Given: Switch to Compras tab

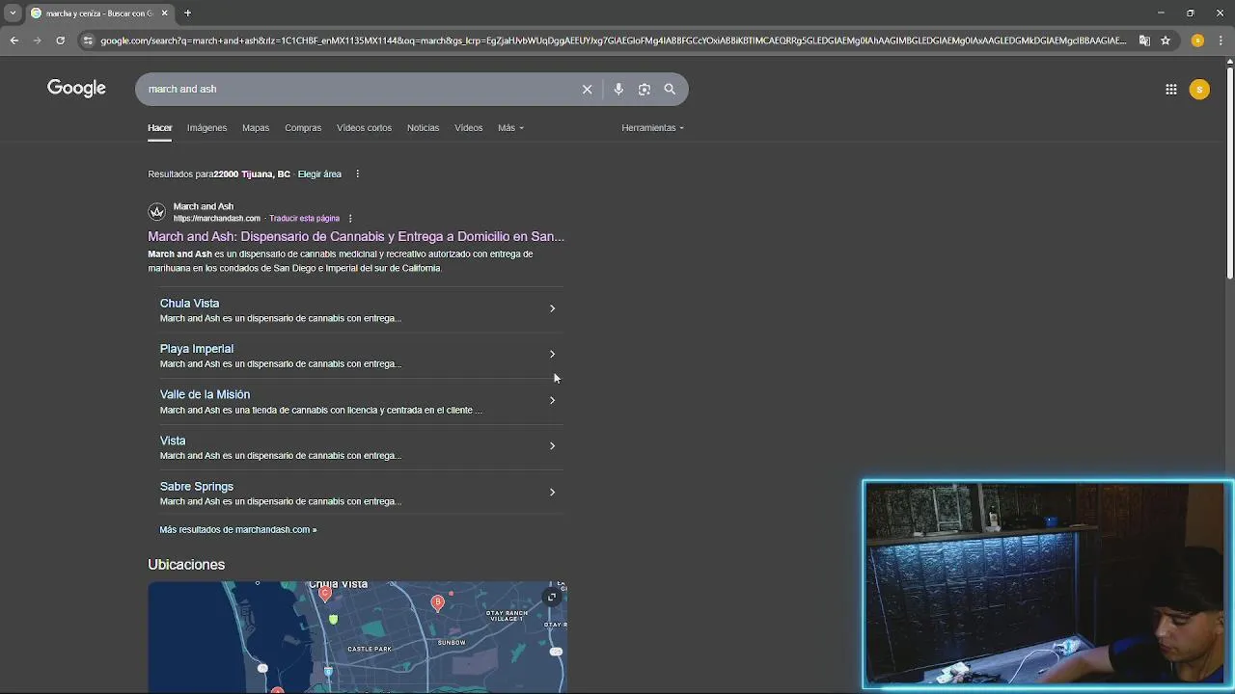Looking at the screenshot, I should (x=303, y=127).
